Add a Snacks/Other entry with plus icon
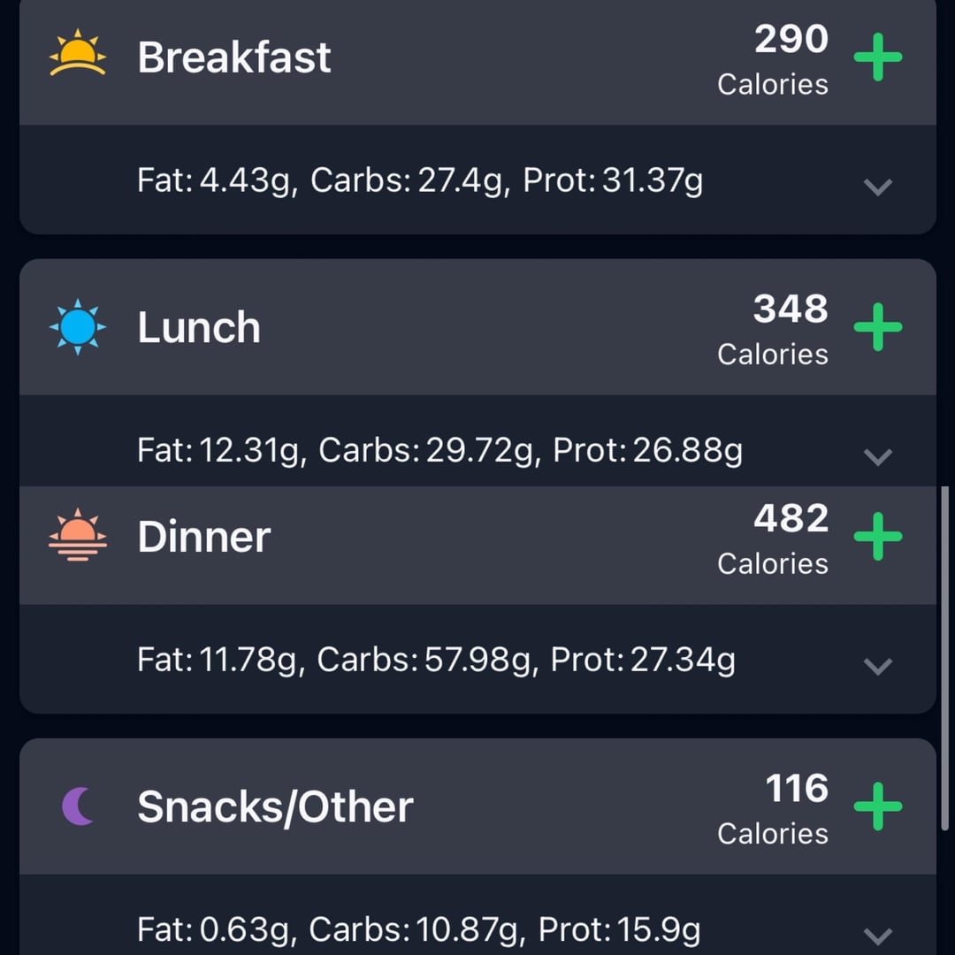Viewport: 955px width, 955px height. pos(878,806)
